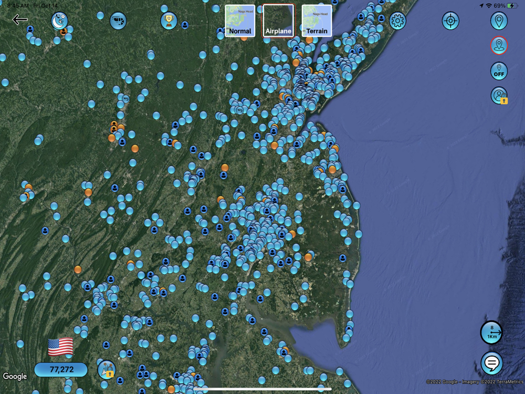Tap the Wi-Fi status icon
The image size is (525, 394).
[489, 6]
